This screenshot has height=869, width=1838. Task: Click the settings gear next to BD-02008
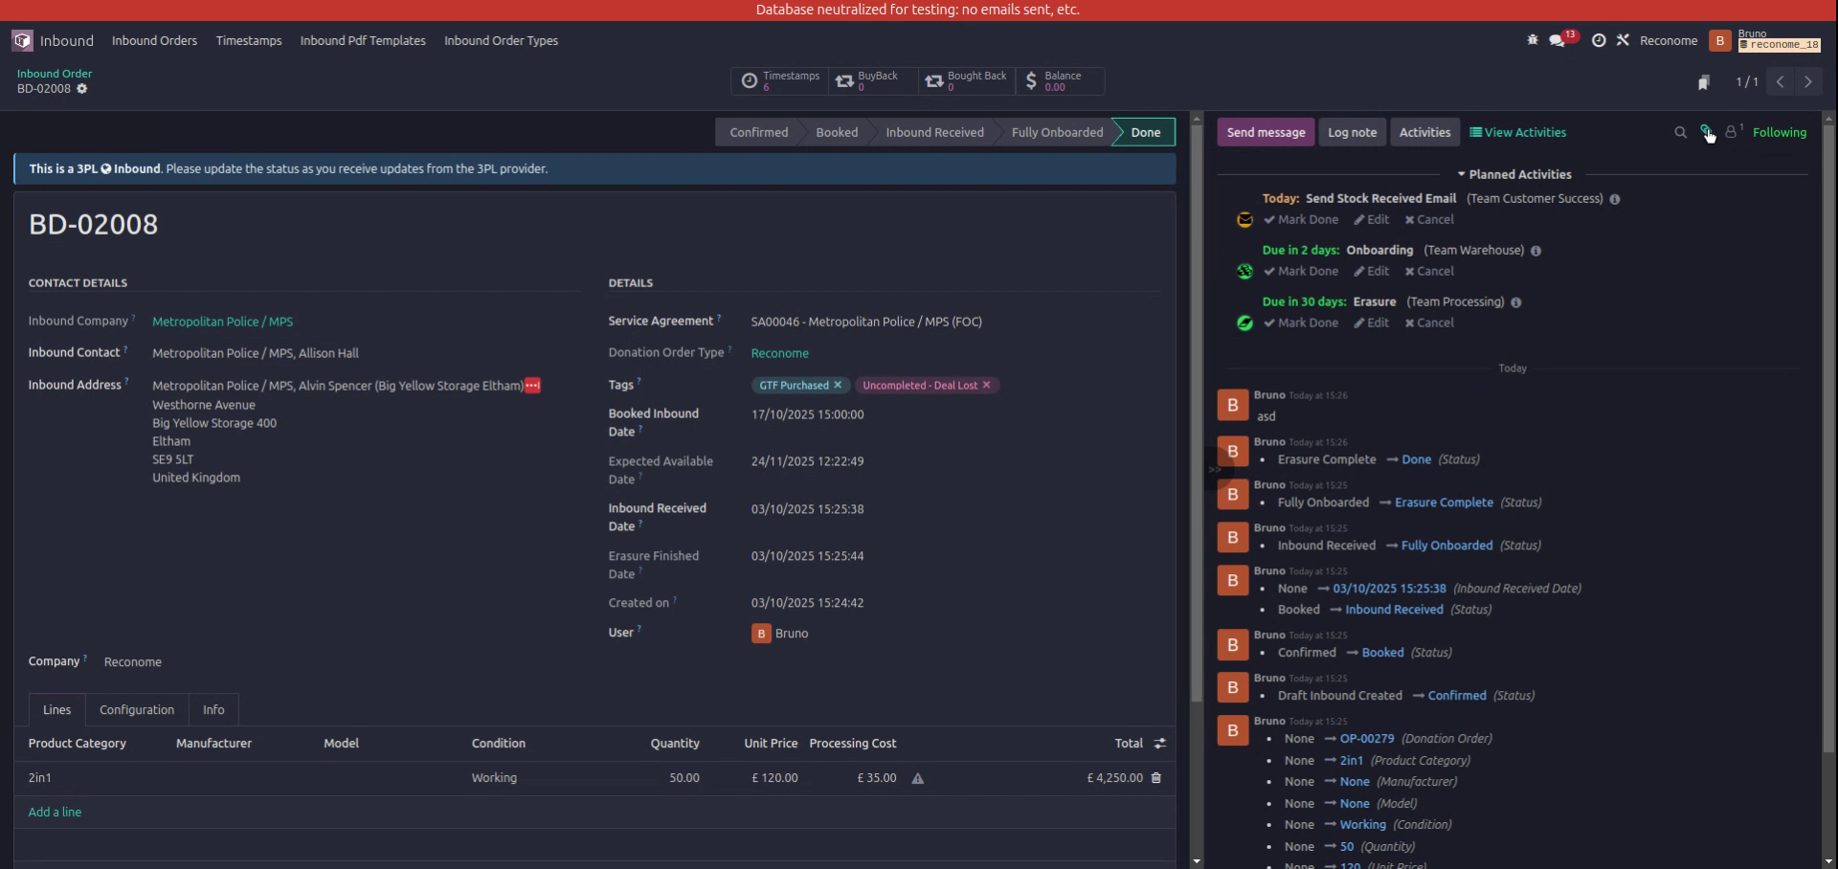click(x=82, y=89)
